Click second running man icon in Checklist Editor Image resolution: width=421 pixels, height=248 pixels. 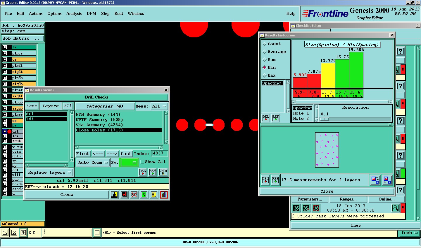tap(306, 208)
